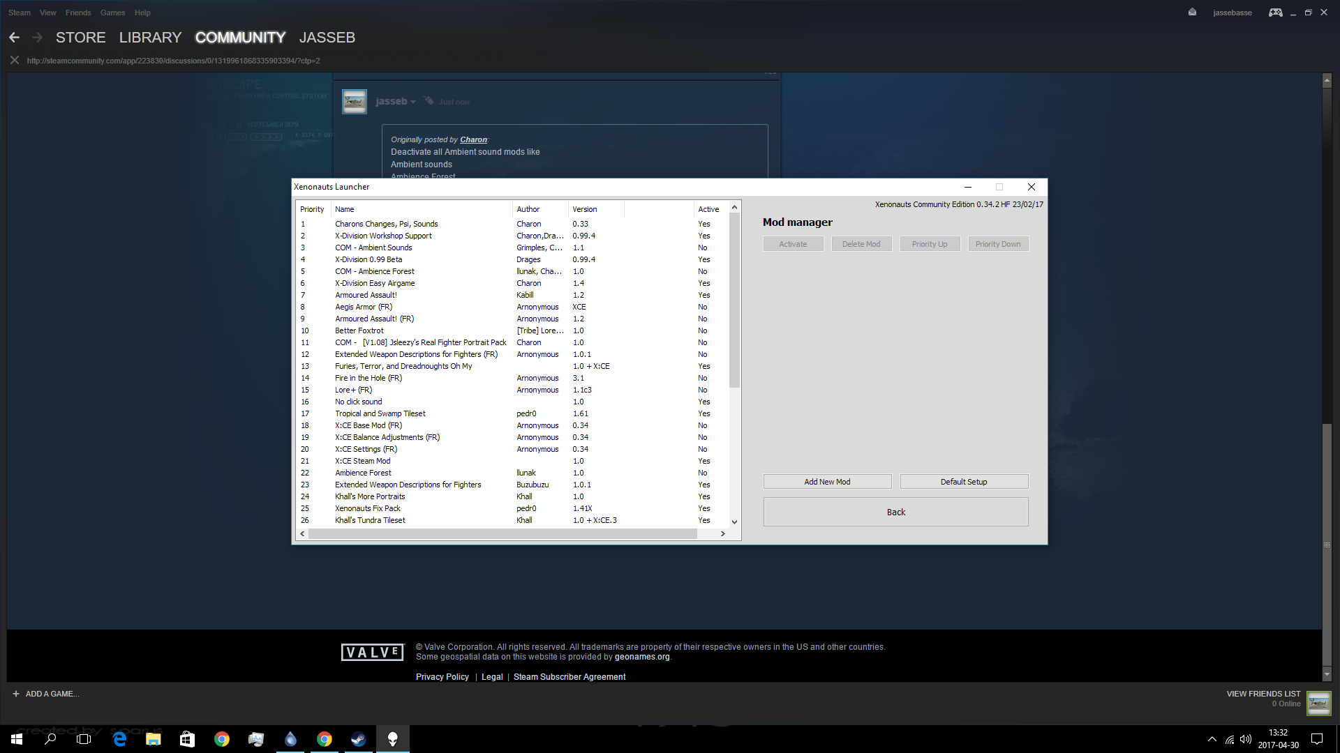The width and height of the screenshot is (1340, 753).
Task: Open Windows search magnifier
Action: [50, 739]
